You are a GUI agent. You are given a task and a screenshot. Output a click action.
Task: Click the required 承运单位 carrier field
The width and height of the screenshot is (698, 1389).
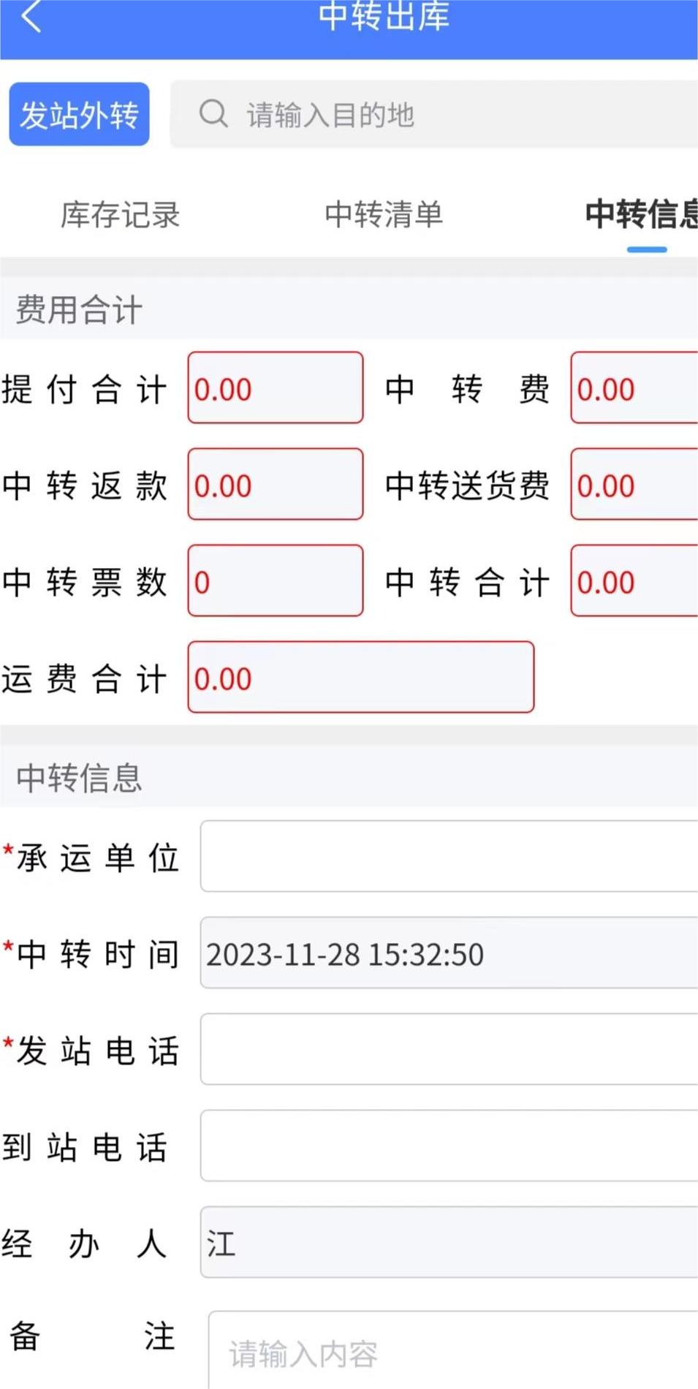[447, 855]
